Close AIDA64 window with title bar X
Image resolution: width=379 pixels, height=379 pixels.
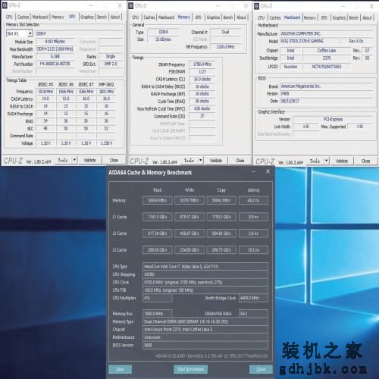click(x=268, y=171)
